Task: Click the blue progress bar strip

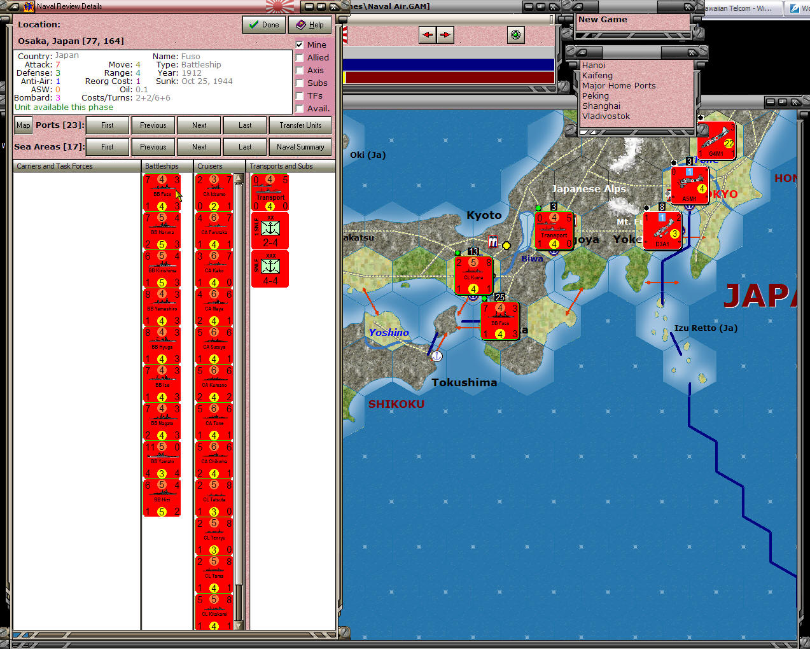Action: click(x=449, y=65)
